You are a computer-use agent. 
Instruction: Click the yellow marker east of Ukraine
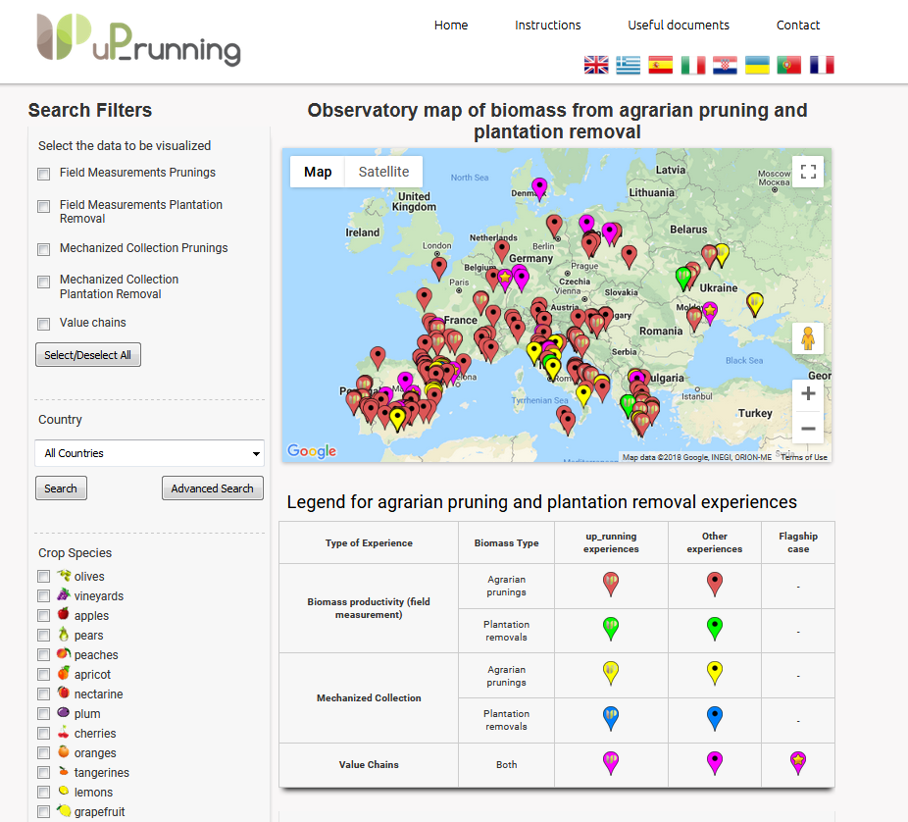click(755, 303)
